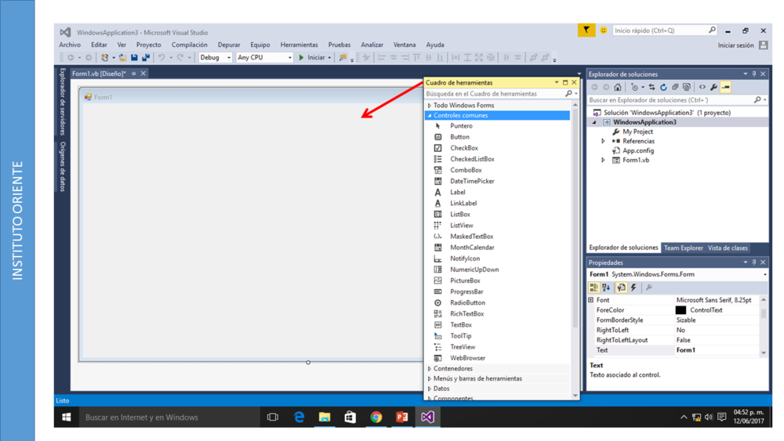
Task: Expand the Referencias tree node
Action: [x=604, y=142]
